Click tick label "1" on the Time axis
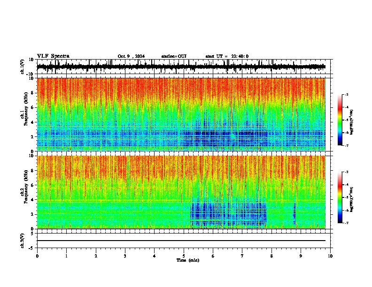 pyautogui.click(x=66, y=256)
